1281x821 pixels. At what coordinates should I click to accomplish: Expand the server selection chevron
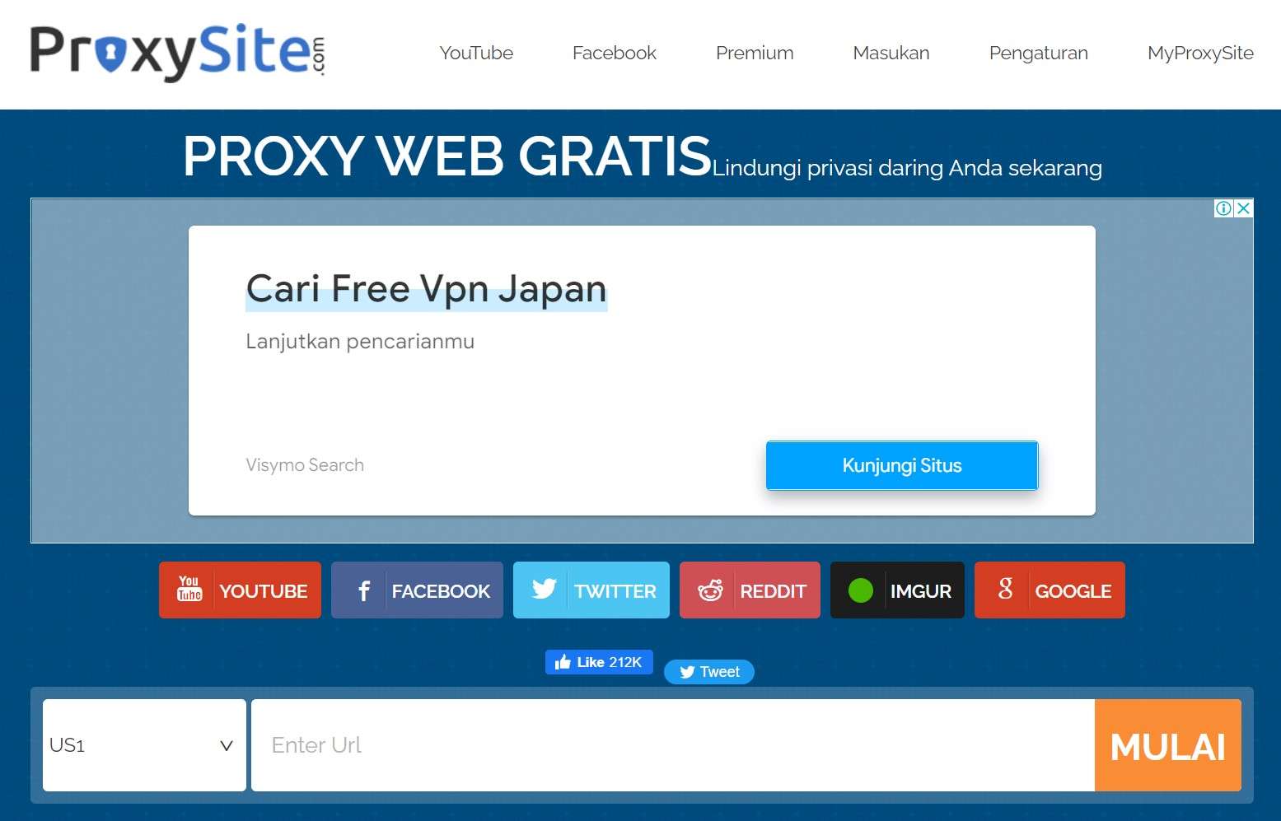pos(225,745)
